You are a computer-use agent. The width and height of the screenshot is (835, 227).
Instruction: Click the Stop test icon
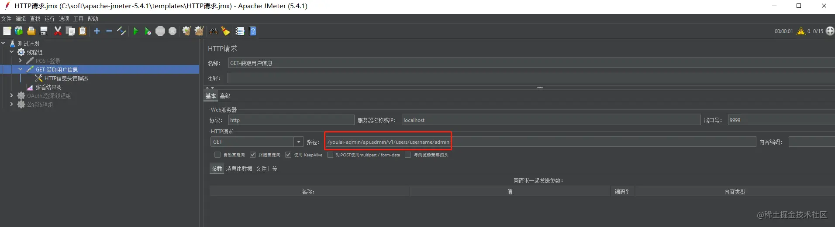click(160, 31)
